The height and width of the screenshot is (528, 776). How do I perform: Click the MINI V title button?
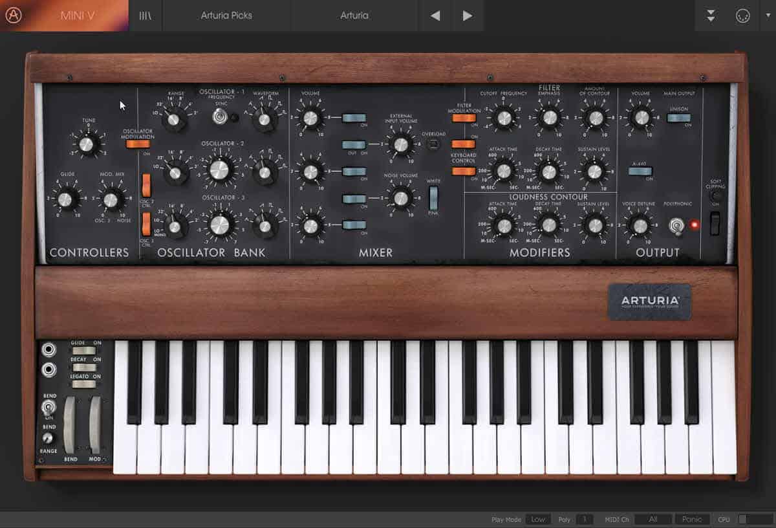[78, 16]
